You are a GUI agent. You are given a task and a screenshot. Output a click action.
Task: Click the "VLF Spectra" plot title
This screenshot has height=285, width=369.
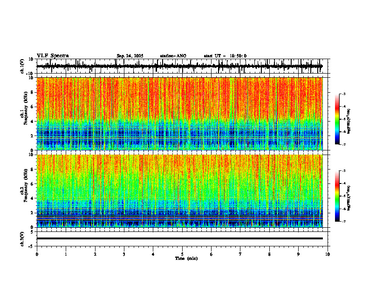point(53,56)
